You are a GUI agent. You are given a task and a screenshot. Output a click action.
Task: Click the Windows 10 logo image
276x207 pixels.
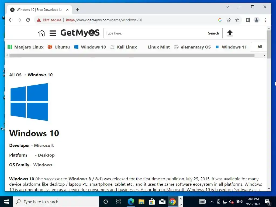29,102
